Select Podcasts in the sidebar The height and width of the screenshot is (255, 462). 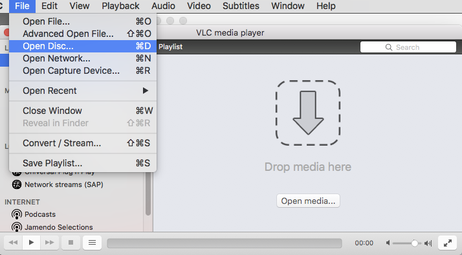pos(40,214)
